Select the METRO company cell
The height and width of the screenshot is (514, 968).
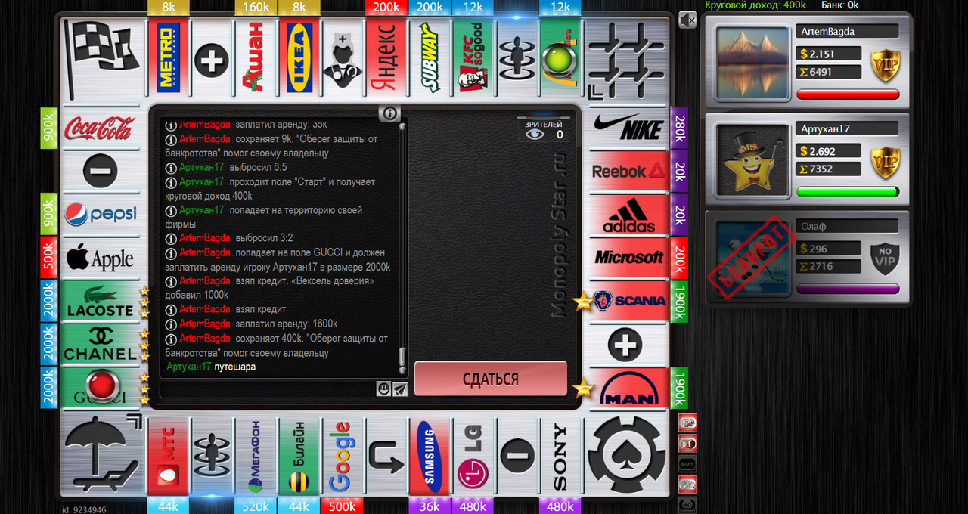tap(168, 57)
